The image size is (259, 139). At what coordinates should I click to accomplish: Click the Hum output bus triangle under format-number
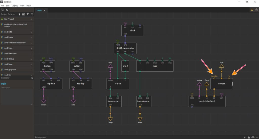click(x=140, y=119)
